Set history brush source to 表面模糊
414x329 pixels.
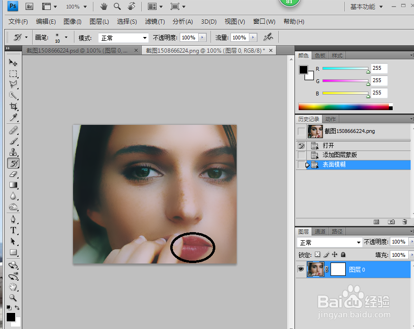(301, 165)
